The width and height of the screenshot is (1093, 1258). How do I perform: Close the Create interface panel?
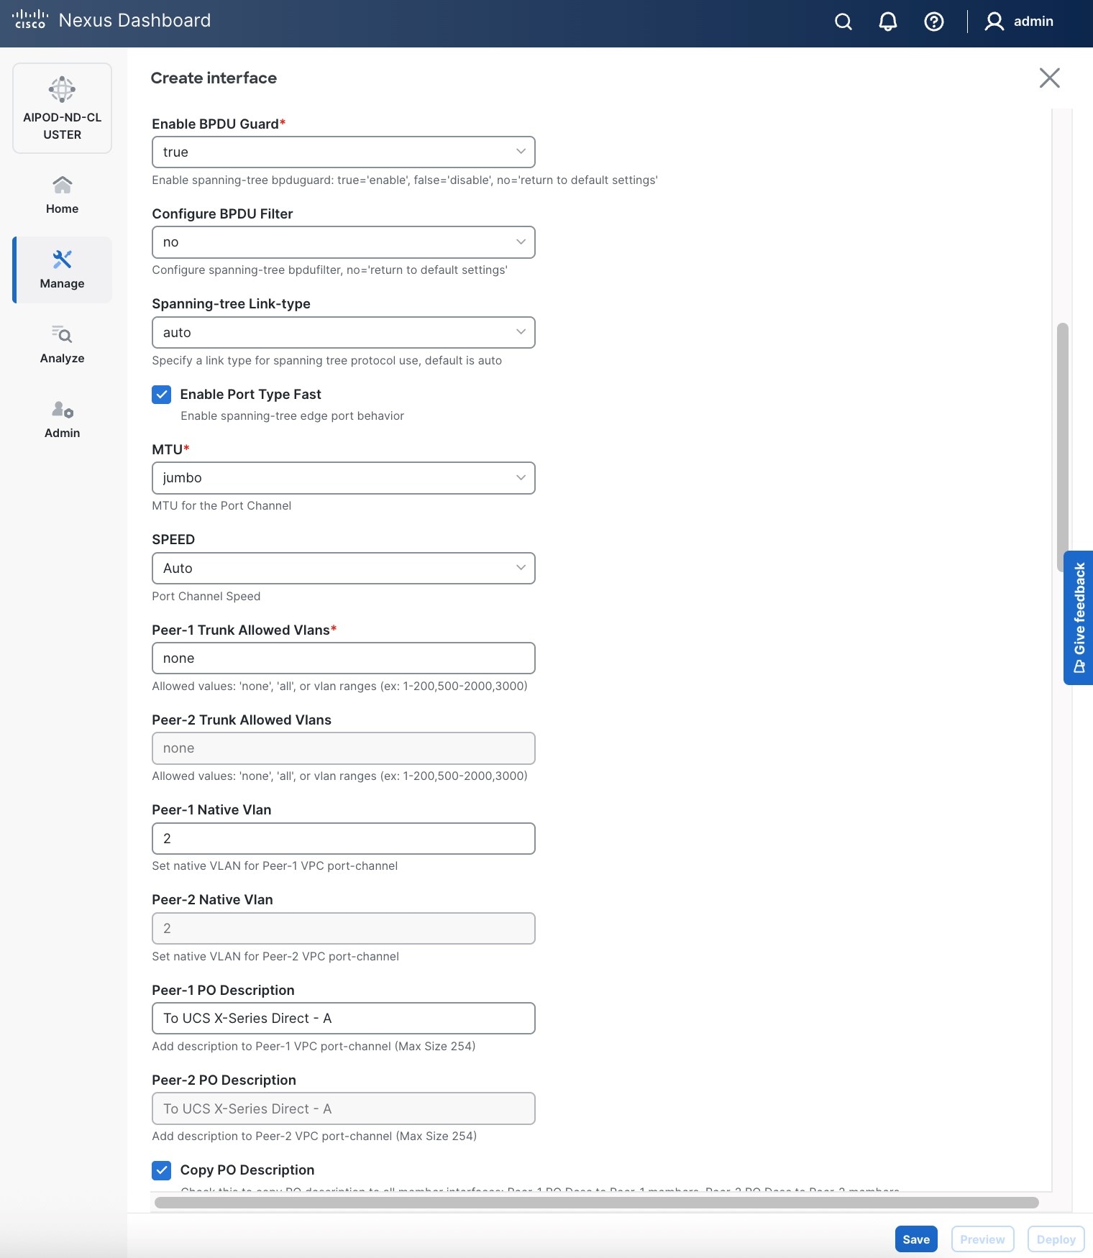pyautogui.click(x=1049, y=78)
